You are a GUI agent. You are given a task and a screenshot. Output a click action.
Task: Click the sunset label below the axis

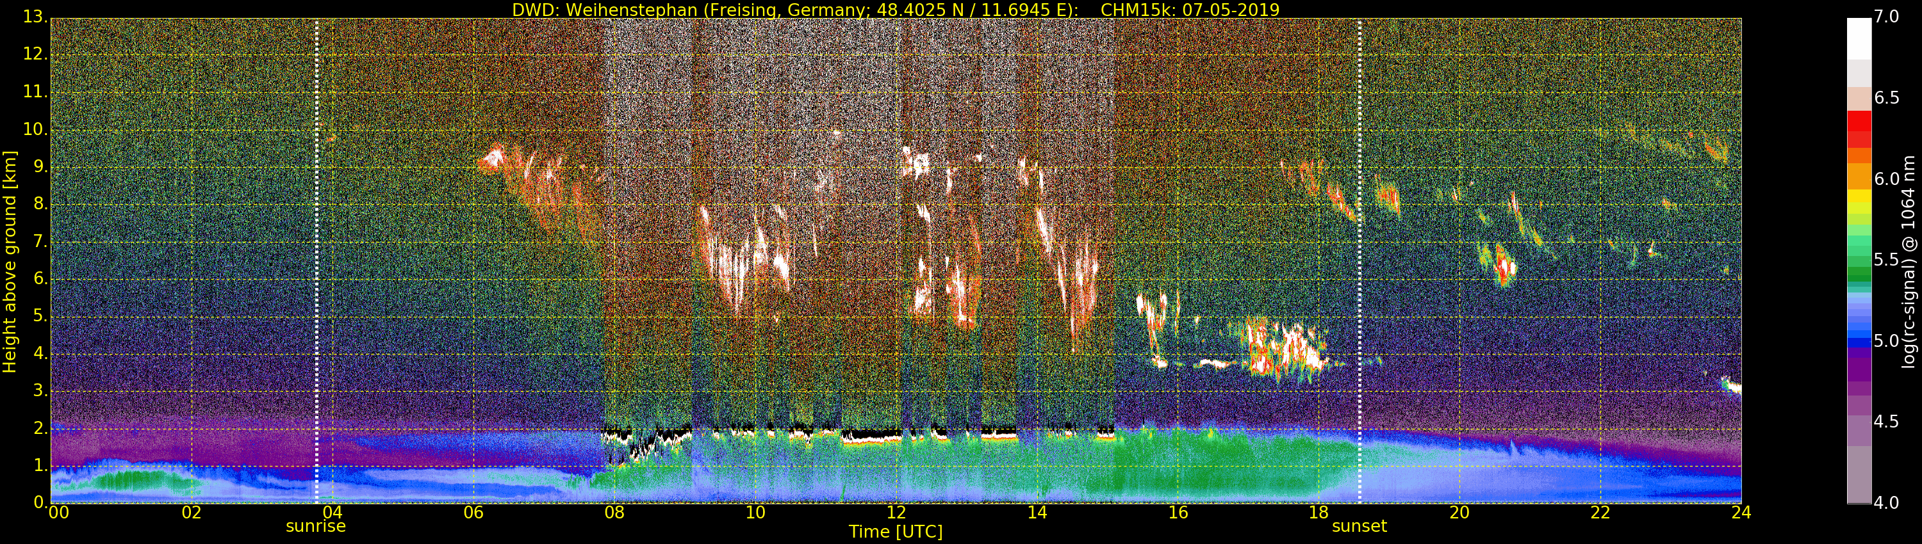click(x=1359, y=526)
